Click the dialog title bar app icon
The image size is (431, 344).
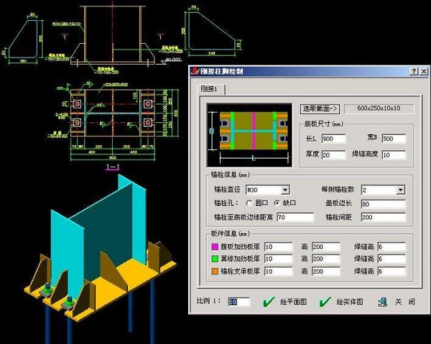[x=195, y=72]
